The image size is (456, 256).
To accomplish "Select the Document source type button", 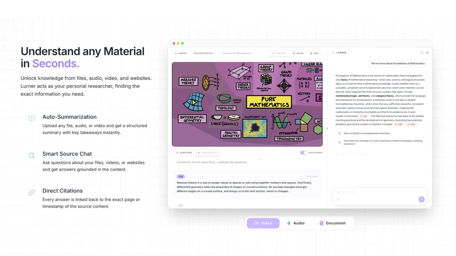I will (x=332, y=223).
